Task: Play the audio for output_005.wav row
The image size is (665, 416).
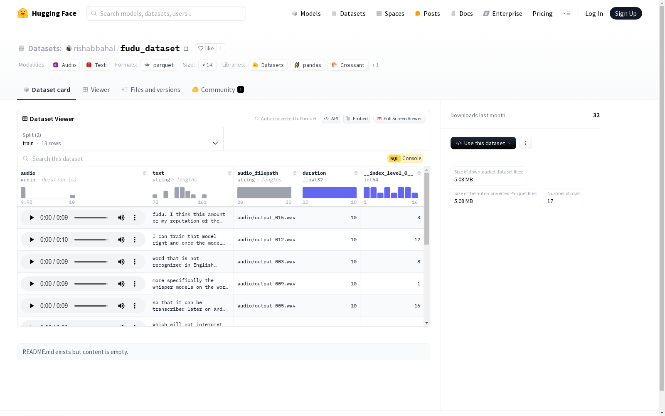Action: (x=32, y=306)
